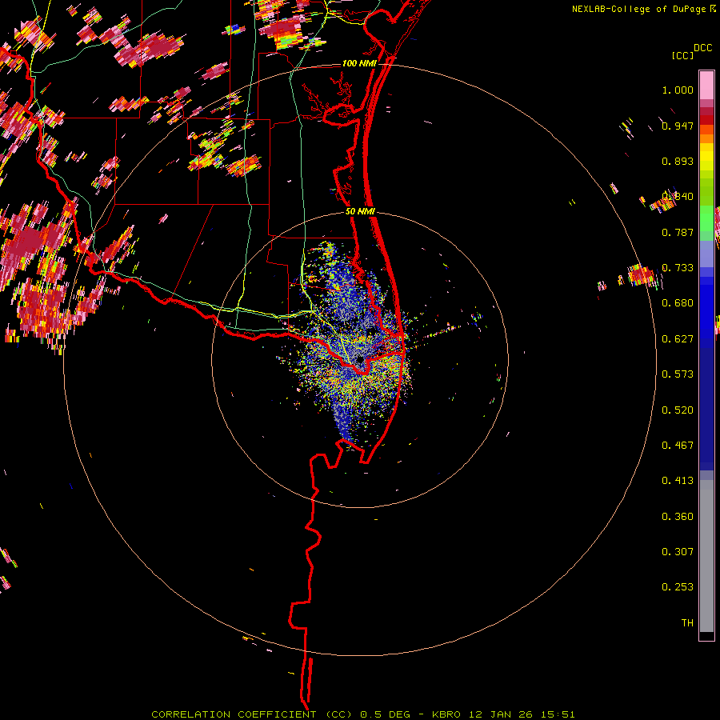The width and height of the screenshot is (720, 720).
Task: Click the 1.000 scale value
Action: [678, 90]
